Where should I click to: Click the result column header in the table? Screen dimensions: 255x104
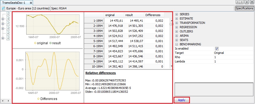[134, 15]
